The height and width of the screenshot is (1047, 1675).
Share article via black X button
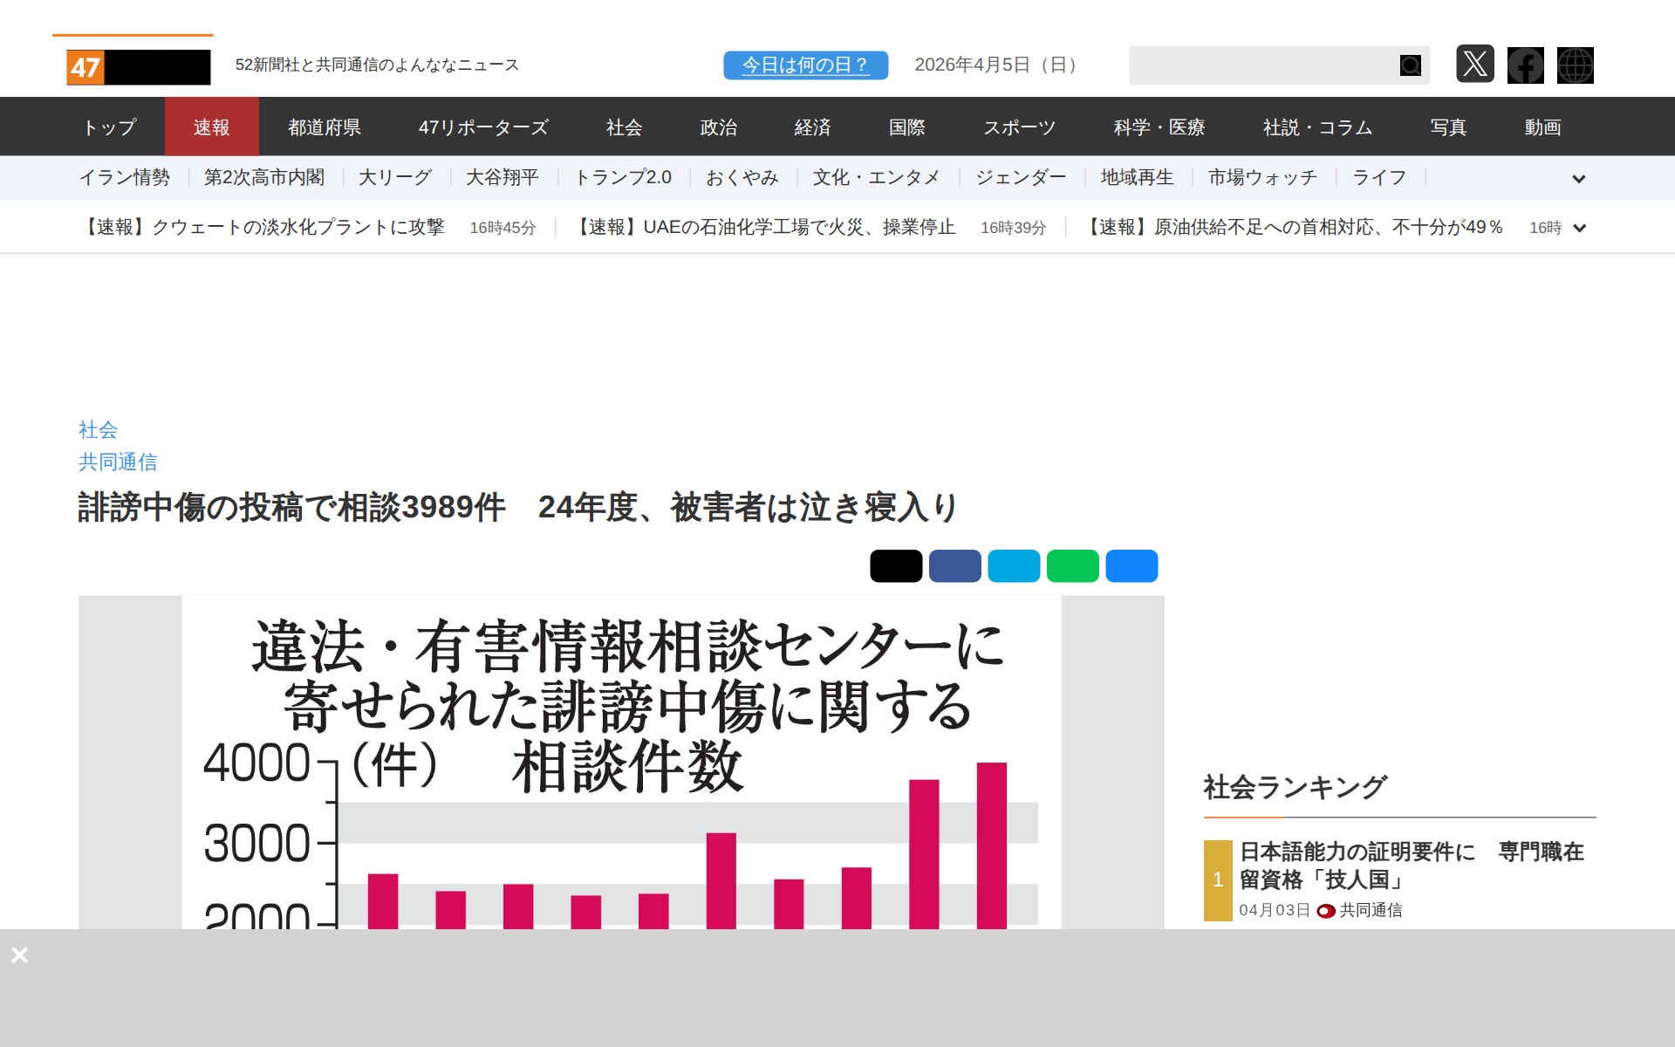tap(896, 565)
